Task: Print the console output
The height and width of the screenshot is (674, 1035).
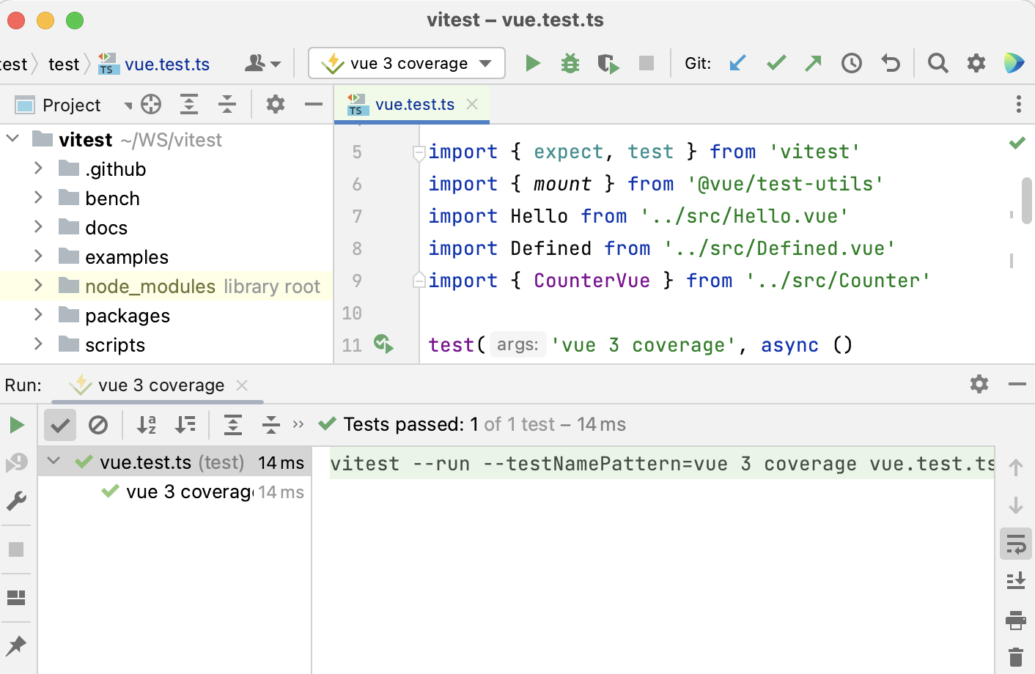Action: pos(1016,620)
